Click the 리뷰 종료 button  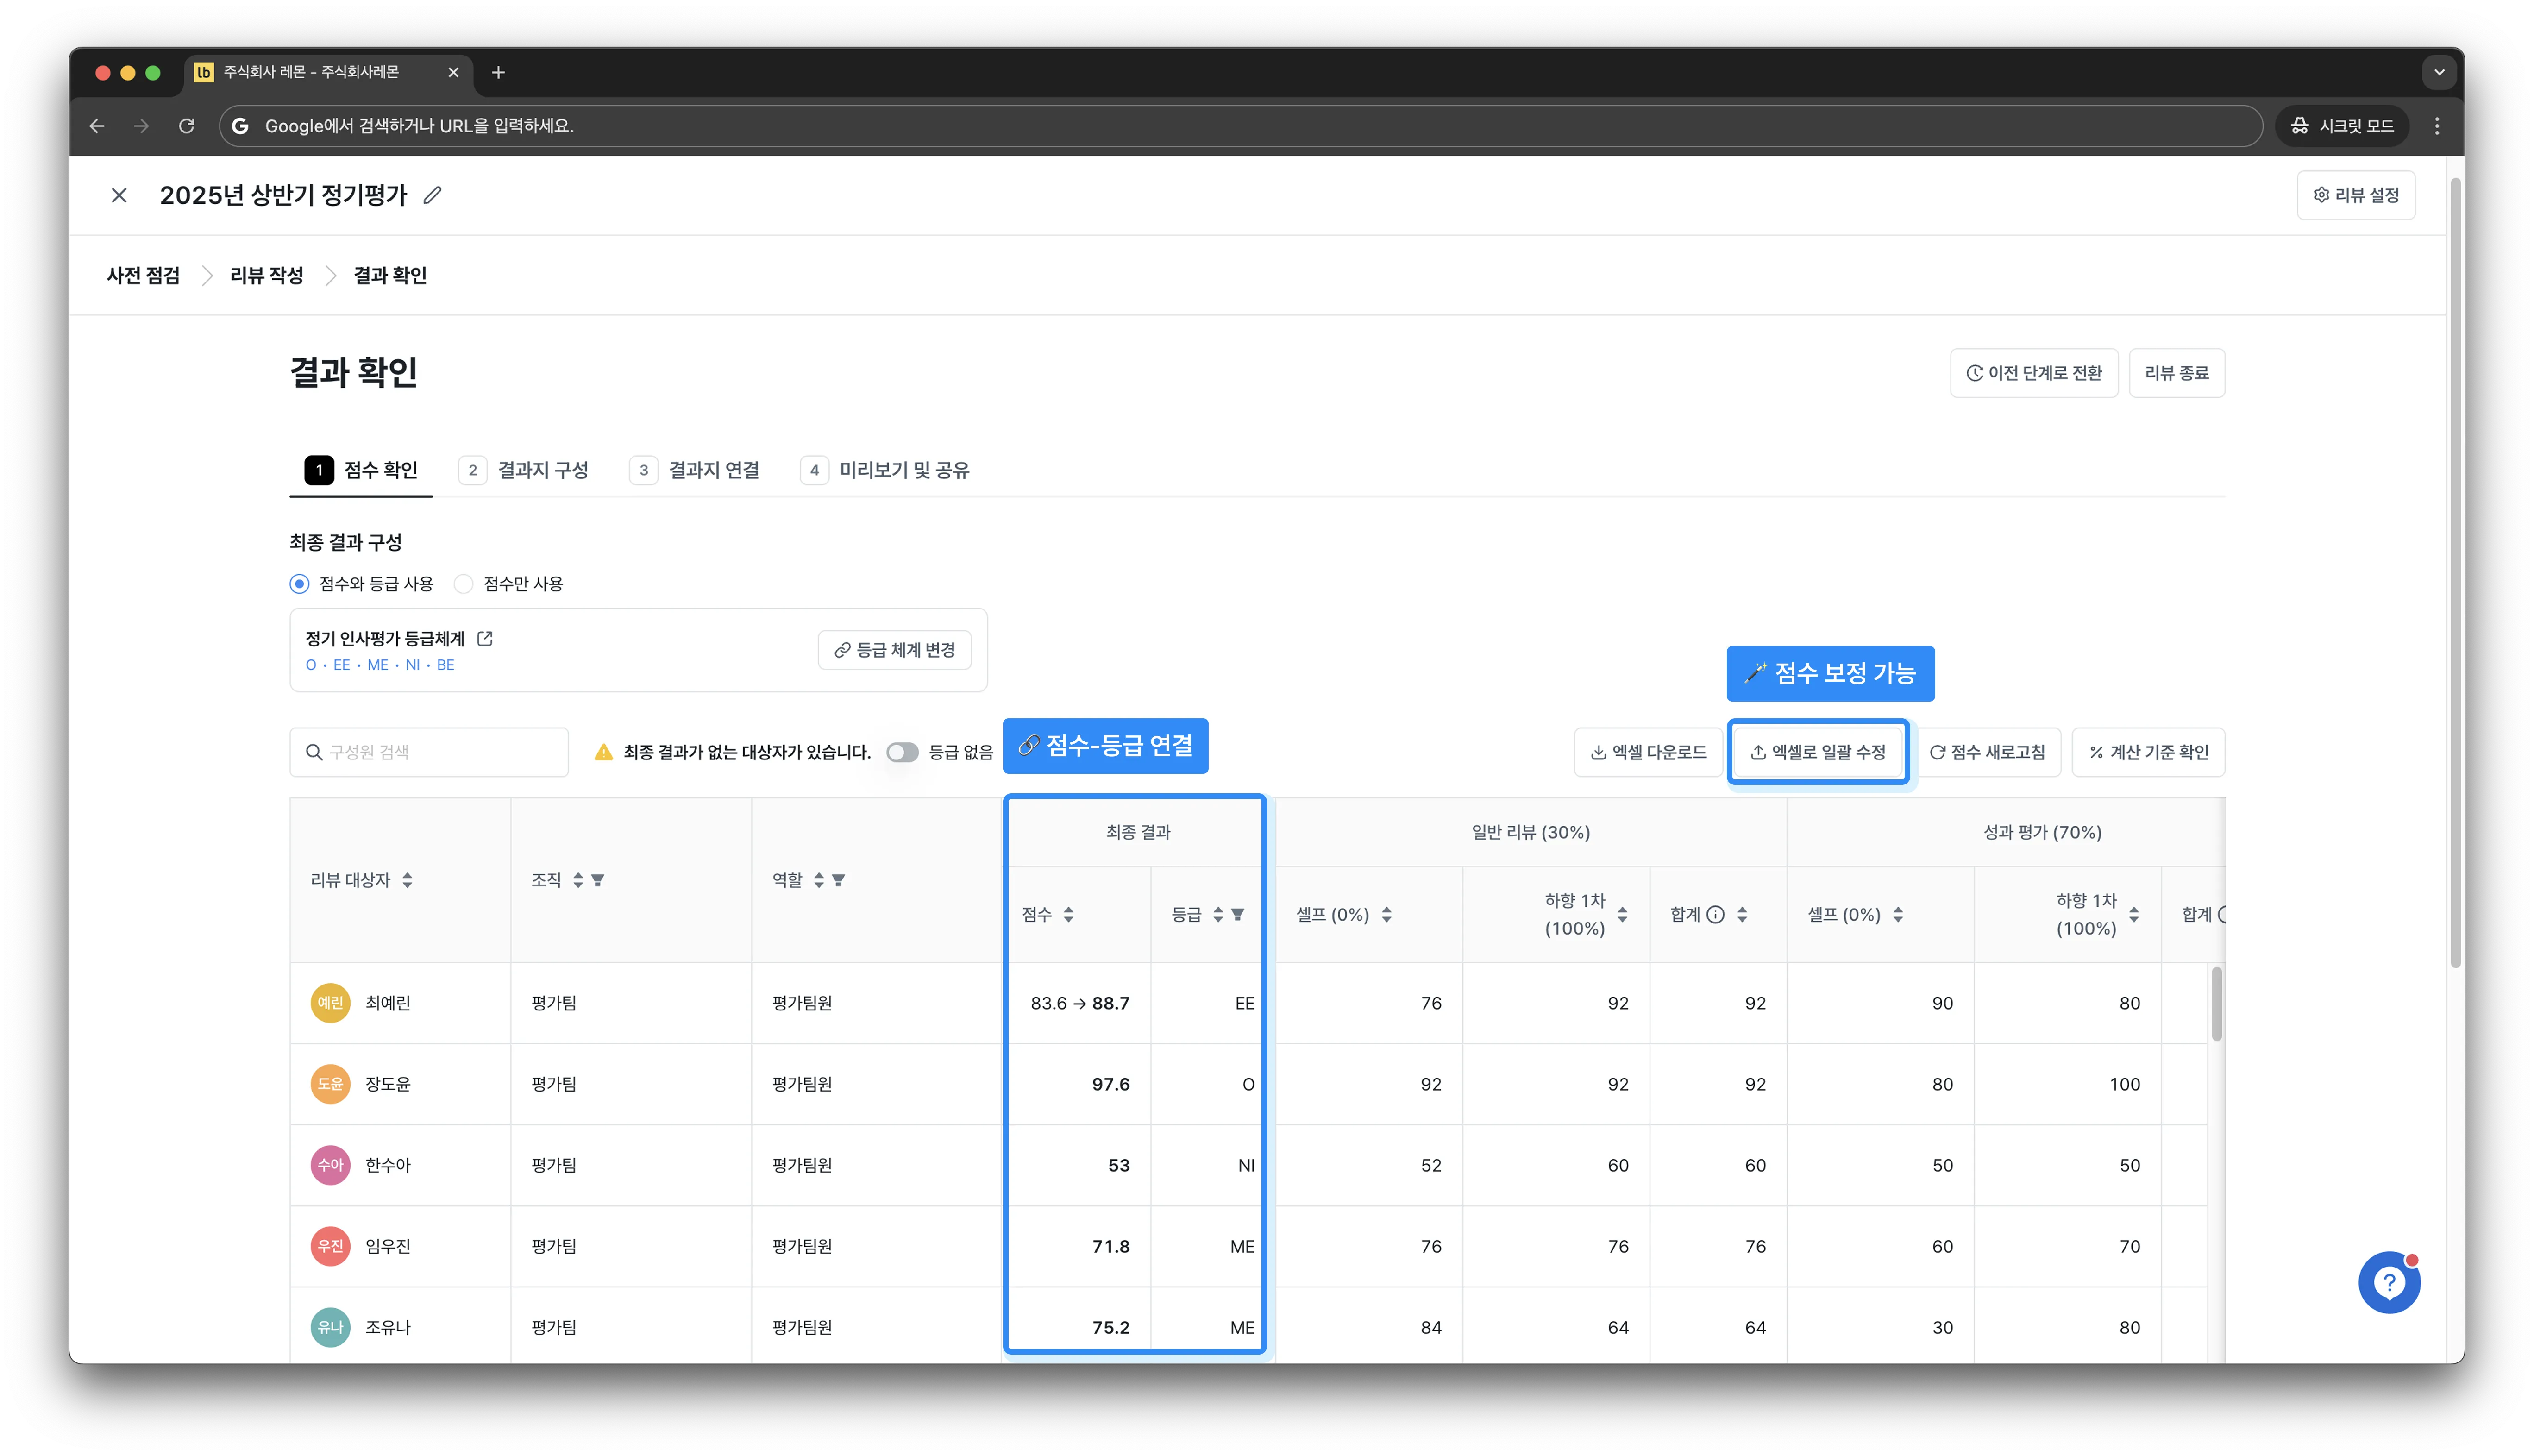[2176, 373]
